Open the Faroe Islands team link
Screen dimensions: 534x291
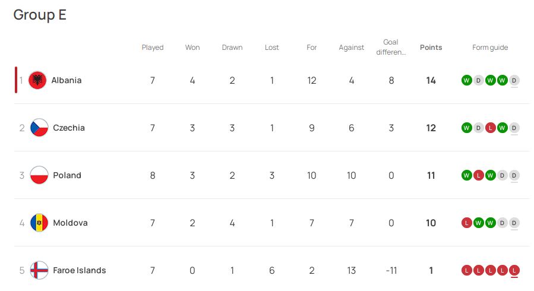[80, 270]
